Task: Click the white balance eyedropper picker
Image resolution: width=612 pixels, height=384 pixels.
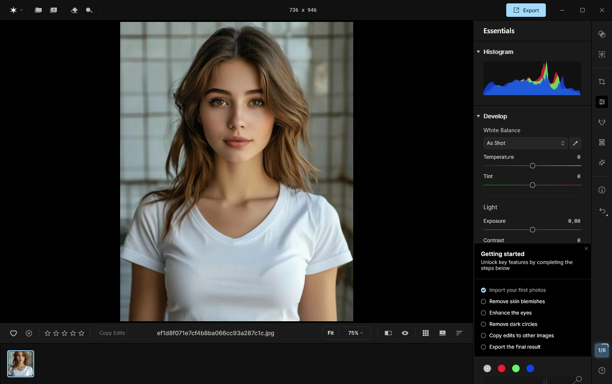Action: click(x=575, y=143)
